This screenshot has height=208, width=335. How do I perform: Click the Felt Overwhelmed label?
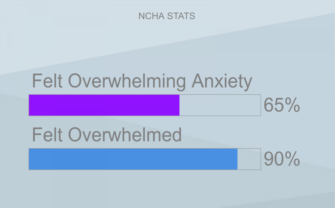click(x=107, y=134)
